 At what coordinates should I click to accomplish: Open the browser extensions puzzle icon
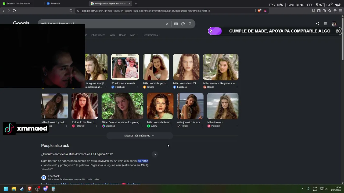click(x=314, y=11)
